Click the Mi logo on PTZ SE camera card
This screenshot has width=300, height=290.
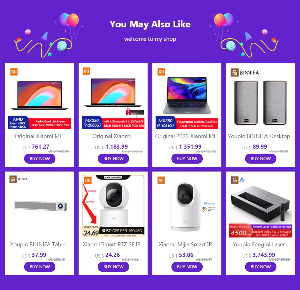88,180
